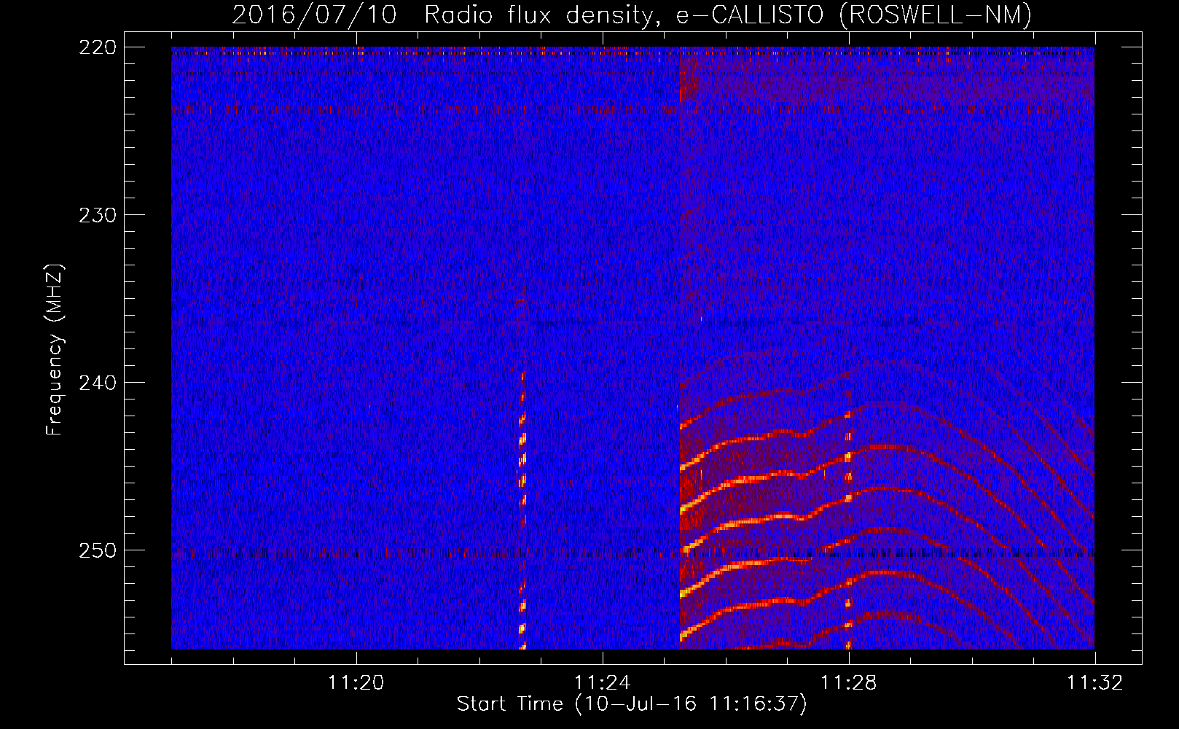
Task: Click the plot title mentioning e-CALLISTO
Action: (x=632, y=15)
